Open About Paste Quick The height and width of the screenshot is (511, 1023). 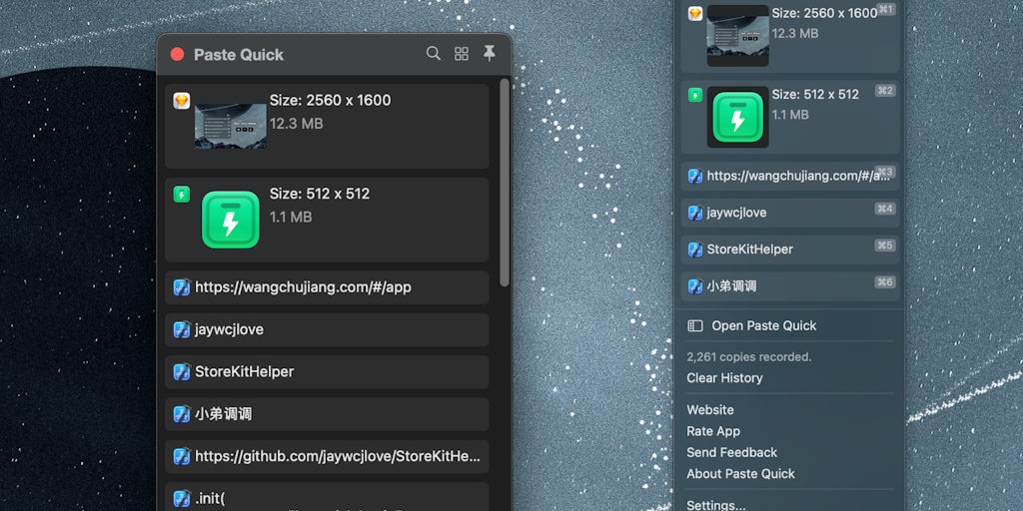pos(740,474)
